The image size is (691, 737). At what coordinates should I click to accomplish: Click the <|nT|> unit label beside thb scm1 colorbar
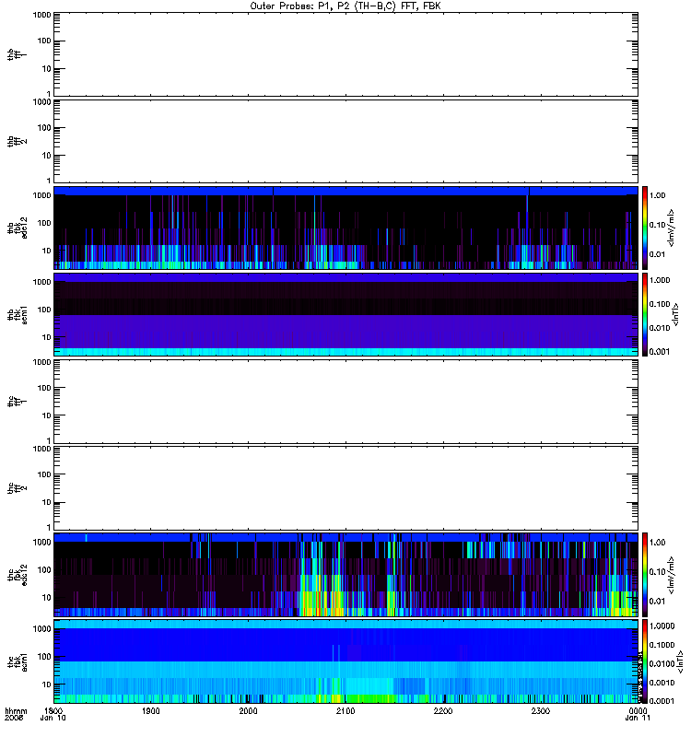(675, 314)
